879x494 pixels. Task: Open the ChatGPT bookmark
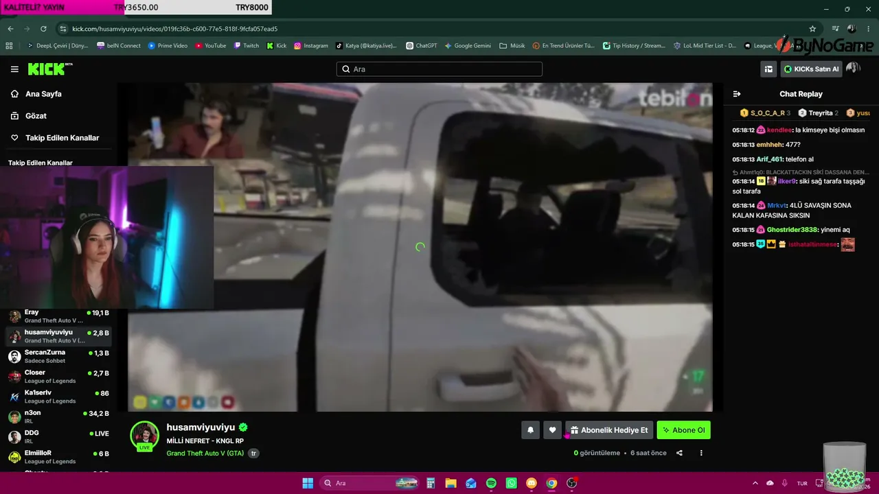coord(422,46)
